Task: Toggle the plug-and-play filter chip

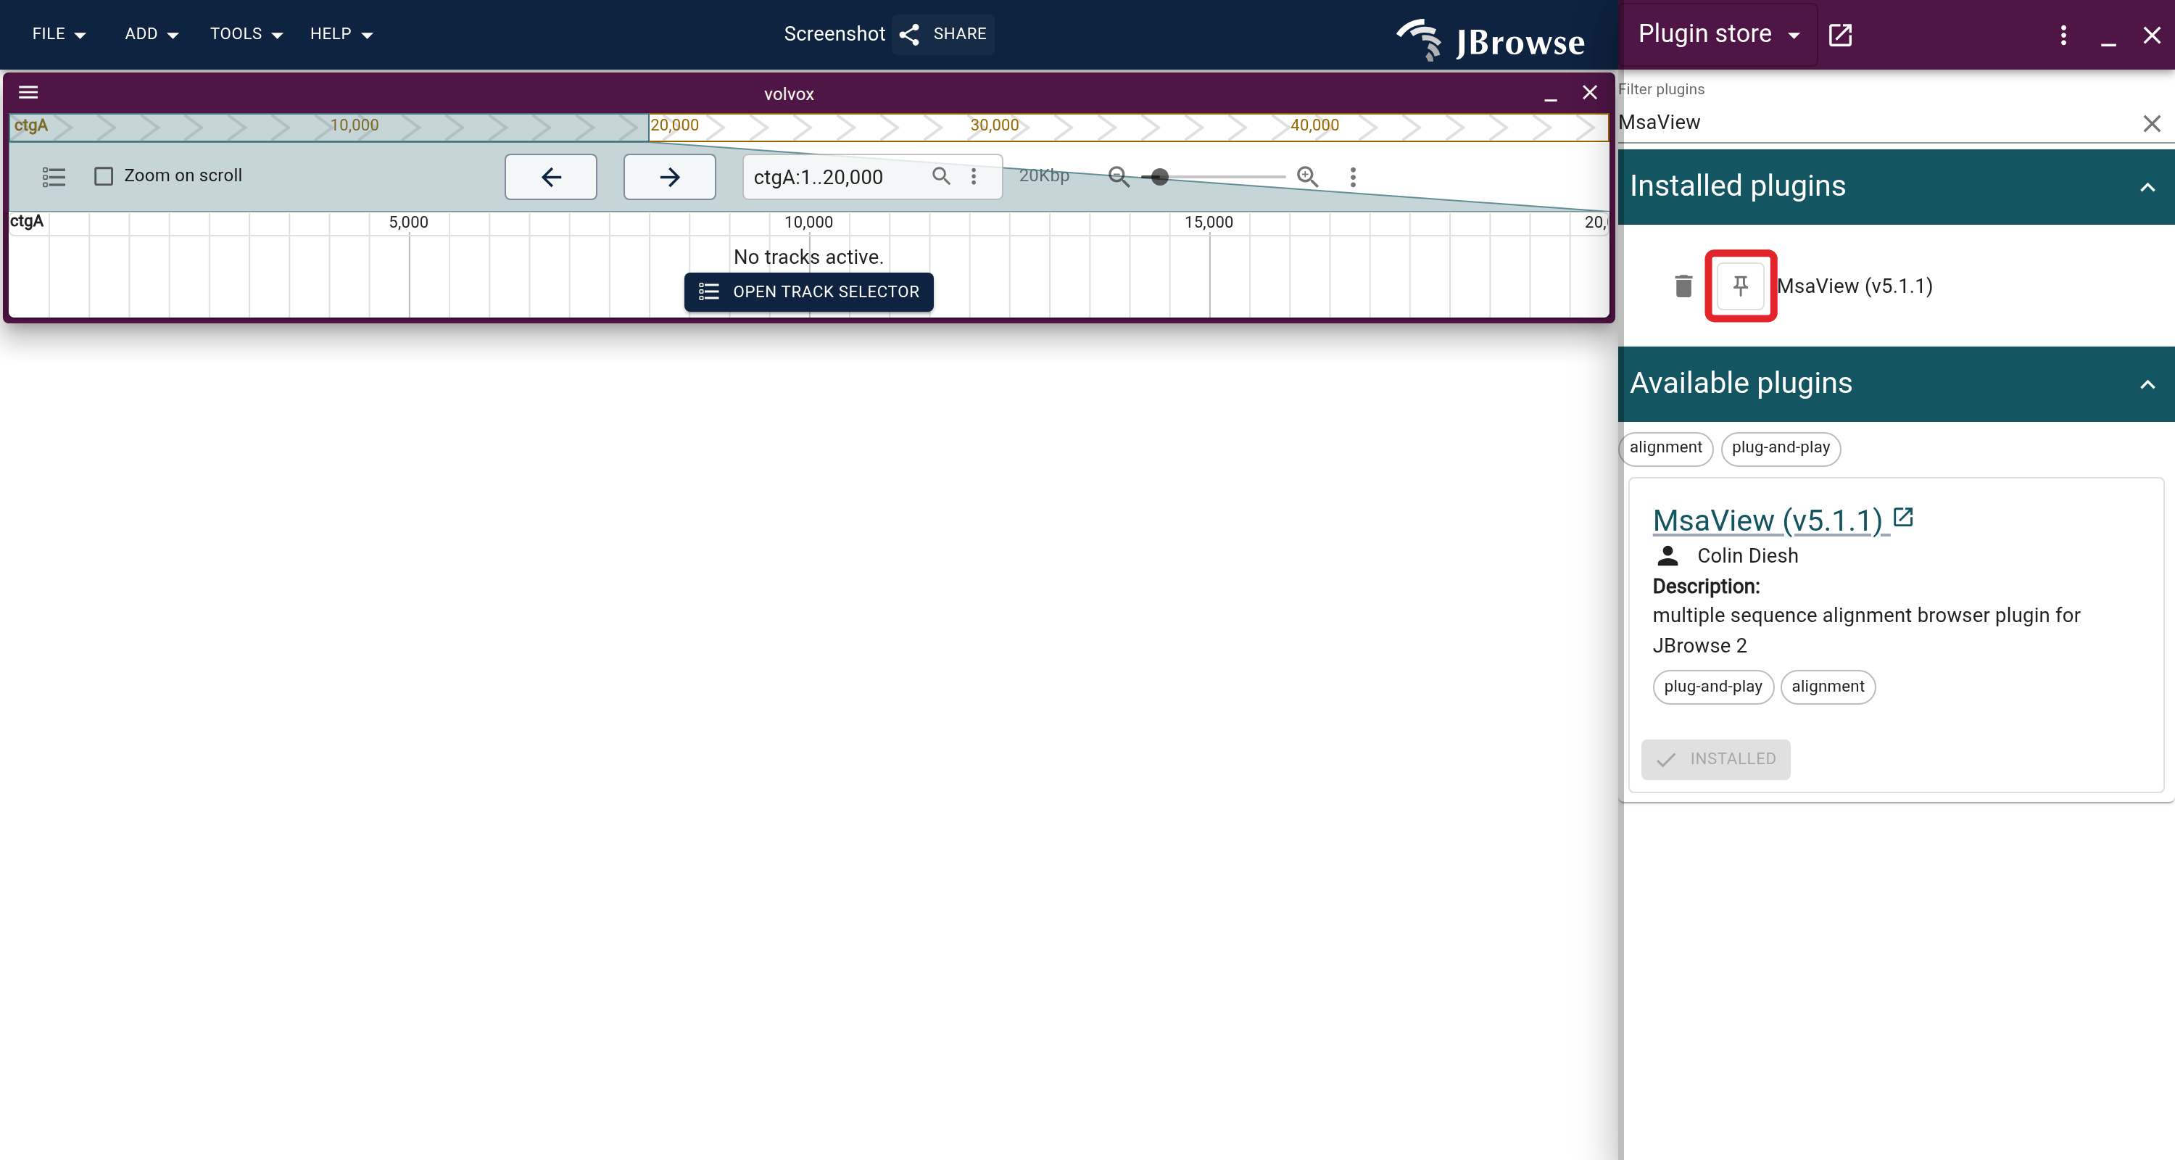Action: tap(1780, 448)
